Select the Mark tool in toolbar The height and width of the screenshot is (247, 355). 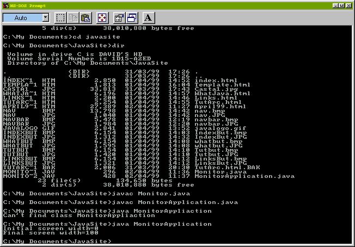[x=60, y=17]
